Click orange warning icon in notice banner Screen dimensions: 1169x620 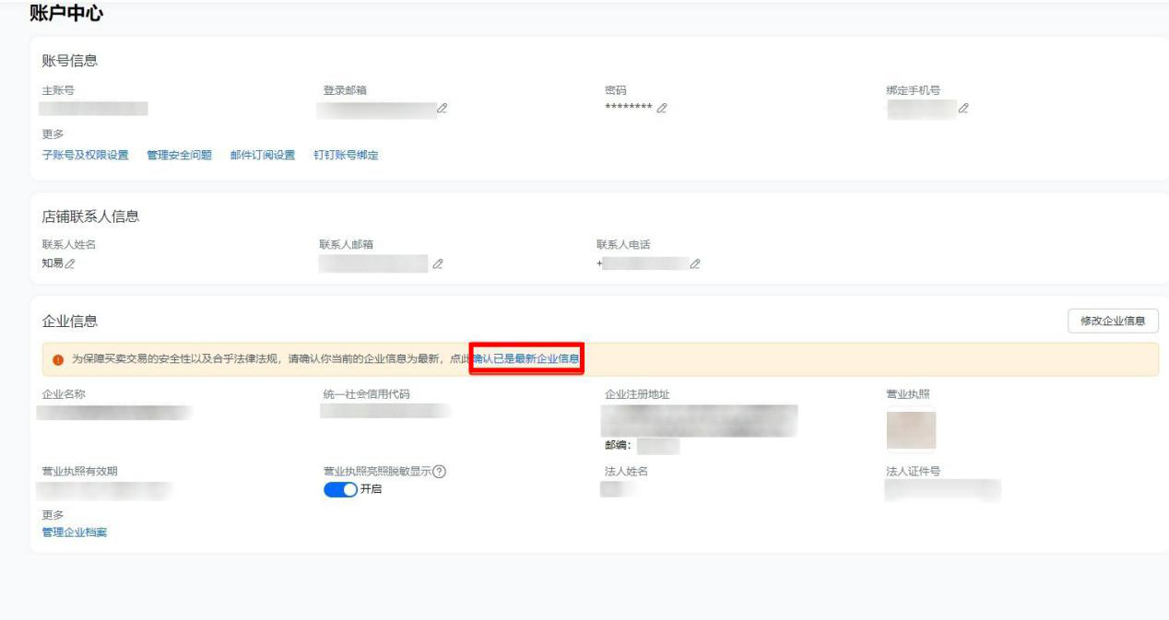pyautogui.click(x=58, y=359)
